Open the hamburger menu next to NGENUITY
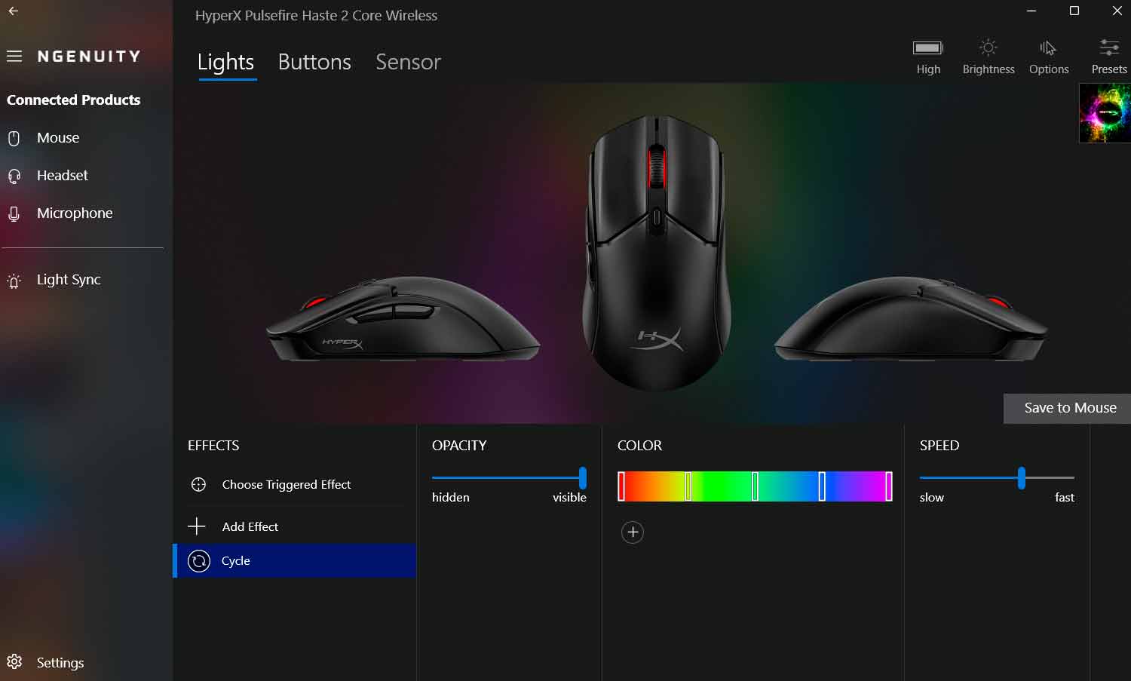Image resolution: width=1131 pixels, height=681 pixels. tap(14, 57)
